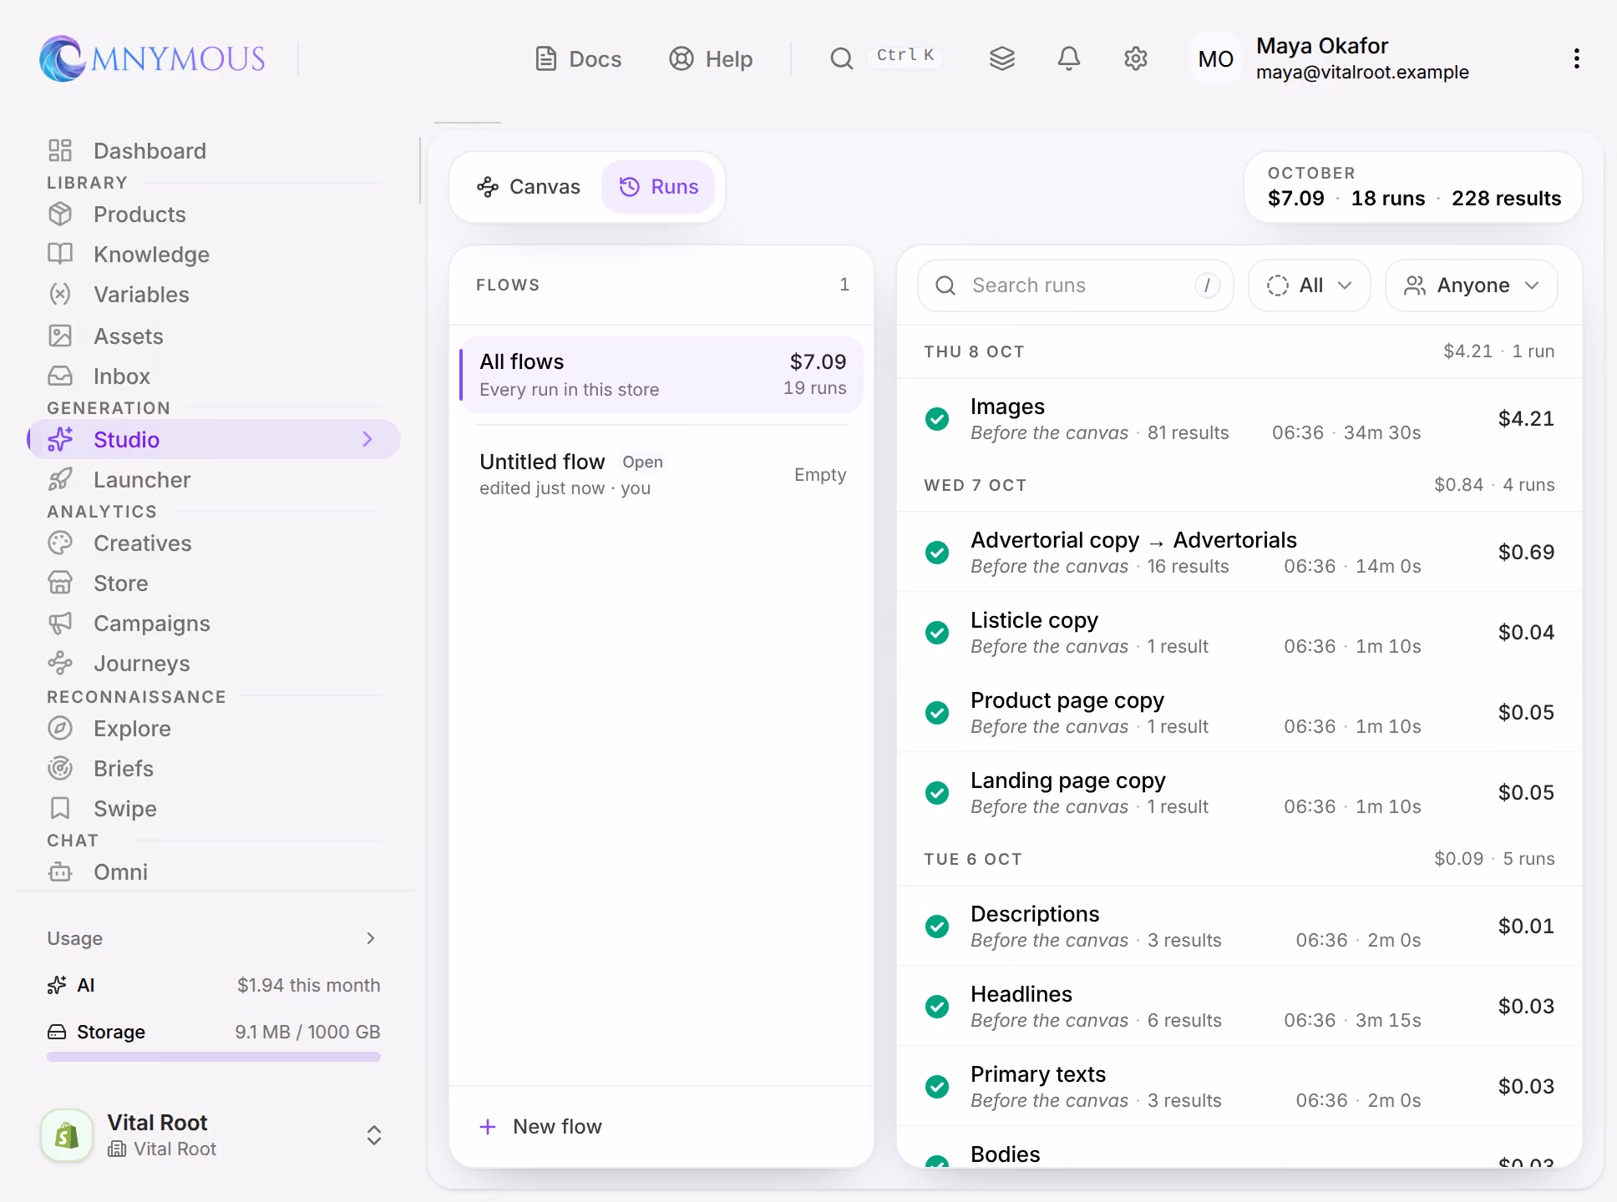
Task: Open the Advertorial copy run
Action: 1239,553
